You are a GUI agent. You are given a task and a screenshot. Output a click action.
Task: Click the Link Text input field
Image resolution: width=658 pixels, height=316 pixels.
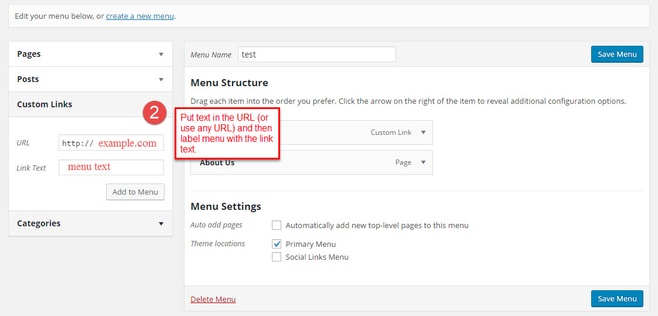pos(111,167)
